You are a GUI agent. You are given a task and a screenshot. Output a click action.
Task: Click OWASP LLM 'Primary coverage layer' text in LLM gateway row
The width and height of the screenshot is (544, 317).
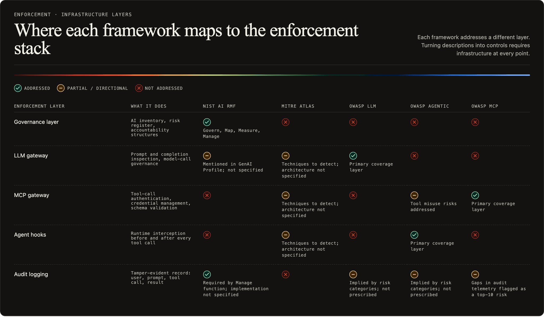tap(371, 167)
